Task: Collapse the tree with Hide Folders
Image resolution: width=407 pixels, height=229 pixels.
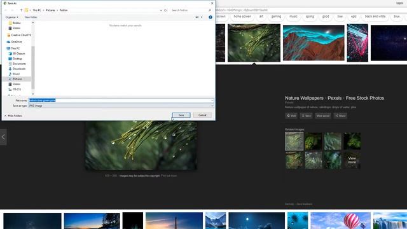Action: (13, 116)
